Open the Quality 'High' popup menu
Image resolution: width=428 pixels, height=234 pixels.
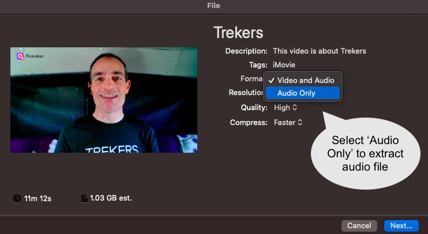pos(286,107)
